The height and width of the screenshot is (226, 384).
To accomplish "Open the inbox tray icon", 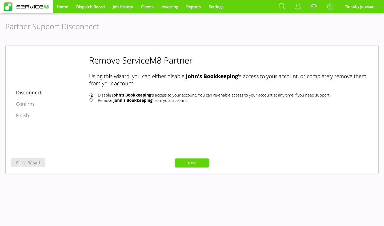I will tap(314, 7).
